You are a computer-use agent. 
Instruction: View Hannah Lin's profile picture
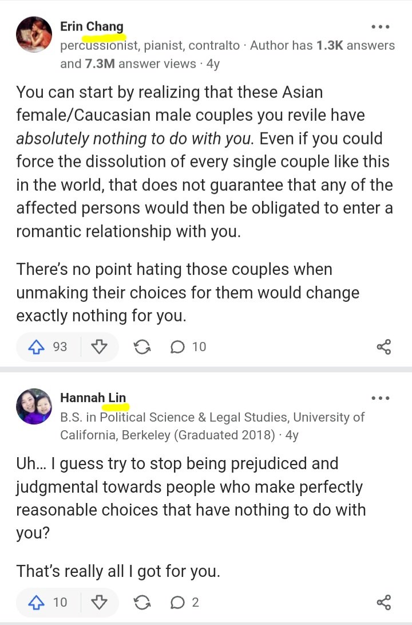pyautogui.click(x=34, y=406)
